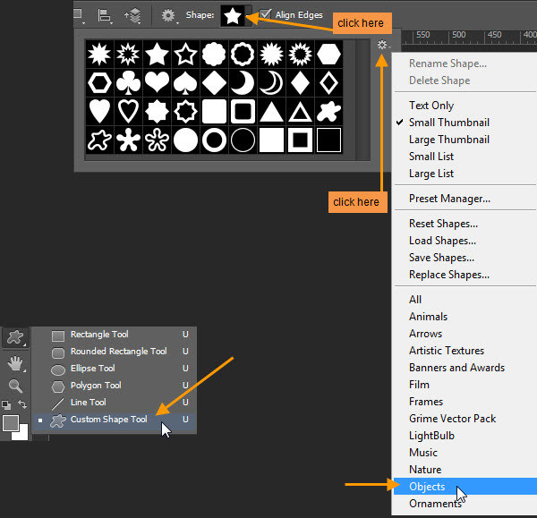Image resolution: width=537 pixels, height=518 pixels.
Task: Select the Custom Shape Tool in flyout
Action: click(x=108, y=420)
